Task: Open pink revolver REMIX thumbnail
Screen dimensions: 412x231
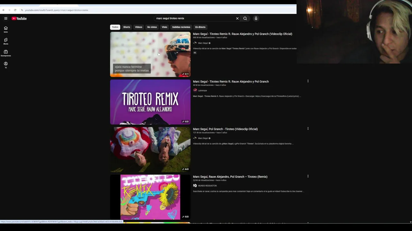Action: (150, 197)
